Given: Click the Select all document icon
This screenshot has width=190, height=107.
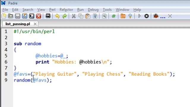Looking at the screenshot, I should pyautogui.click(x=95, y=16).
